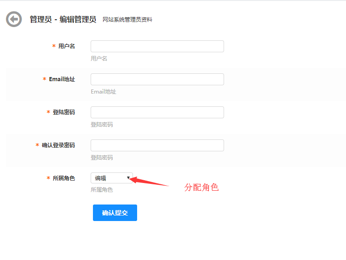Click the 用户名 field label

click(x=66, y=46)
